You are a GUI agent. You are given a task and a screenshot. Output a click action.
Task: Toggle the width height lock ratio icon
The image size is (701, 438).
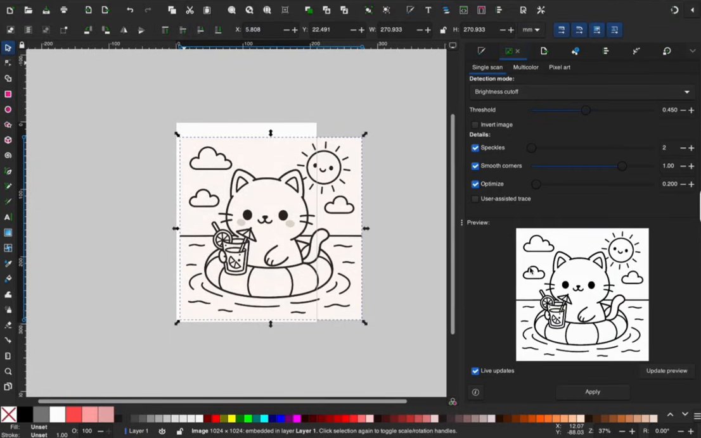443,30
